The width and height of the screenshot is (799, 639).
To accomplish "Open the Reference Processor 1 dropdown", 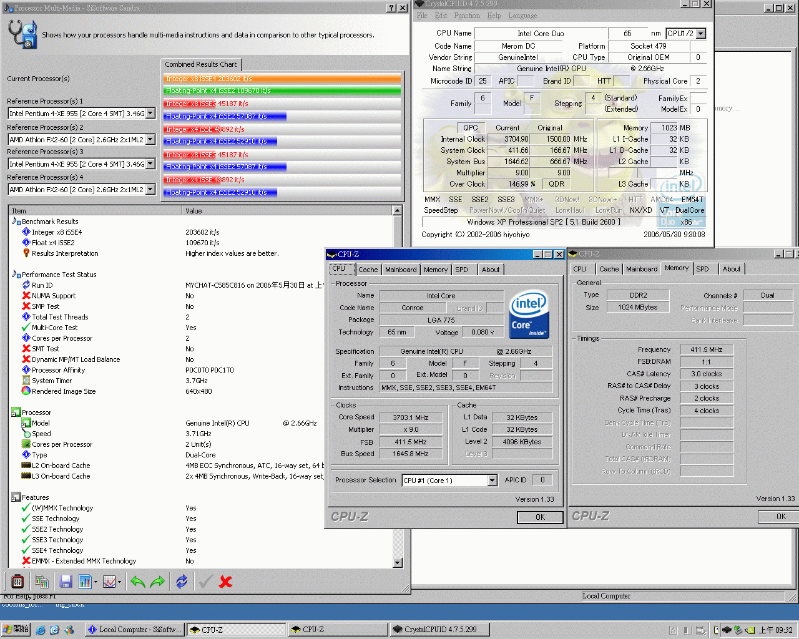I will coord(151,113).
